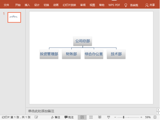Switch to the 审阅 review tab
Image resolution: width=160 pixels, height=120 pixels.
pos(83,5)
